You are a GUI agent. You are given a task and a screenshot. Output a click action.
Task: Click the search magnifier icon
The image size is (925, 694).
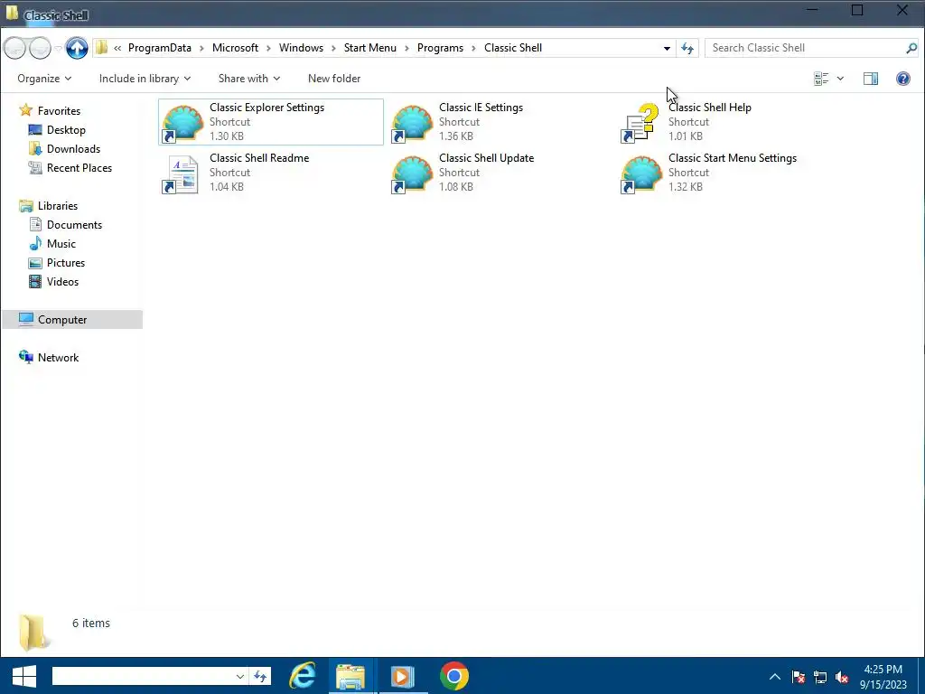click(911, 49)
